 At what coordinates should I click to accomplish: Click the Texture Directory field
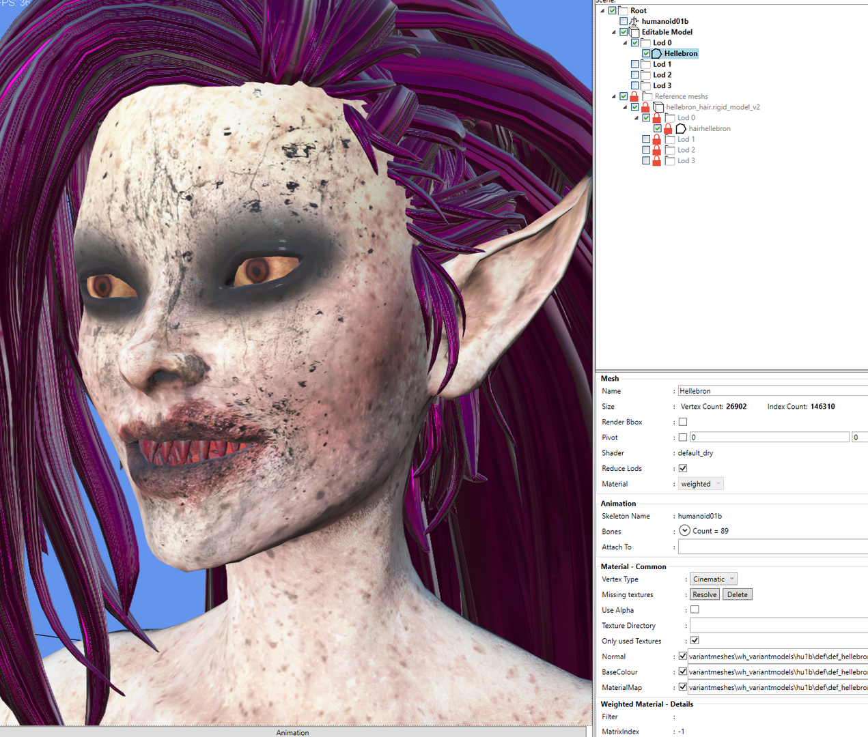[779, 625]
